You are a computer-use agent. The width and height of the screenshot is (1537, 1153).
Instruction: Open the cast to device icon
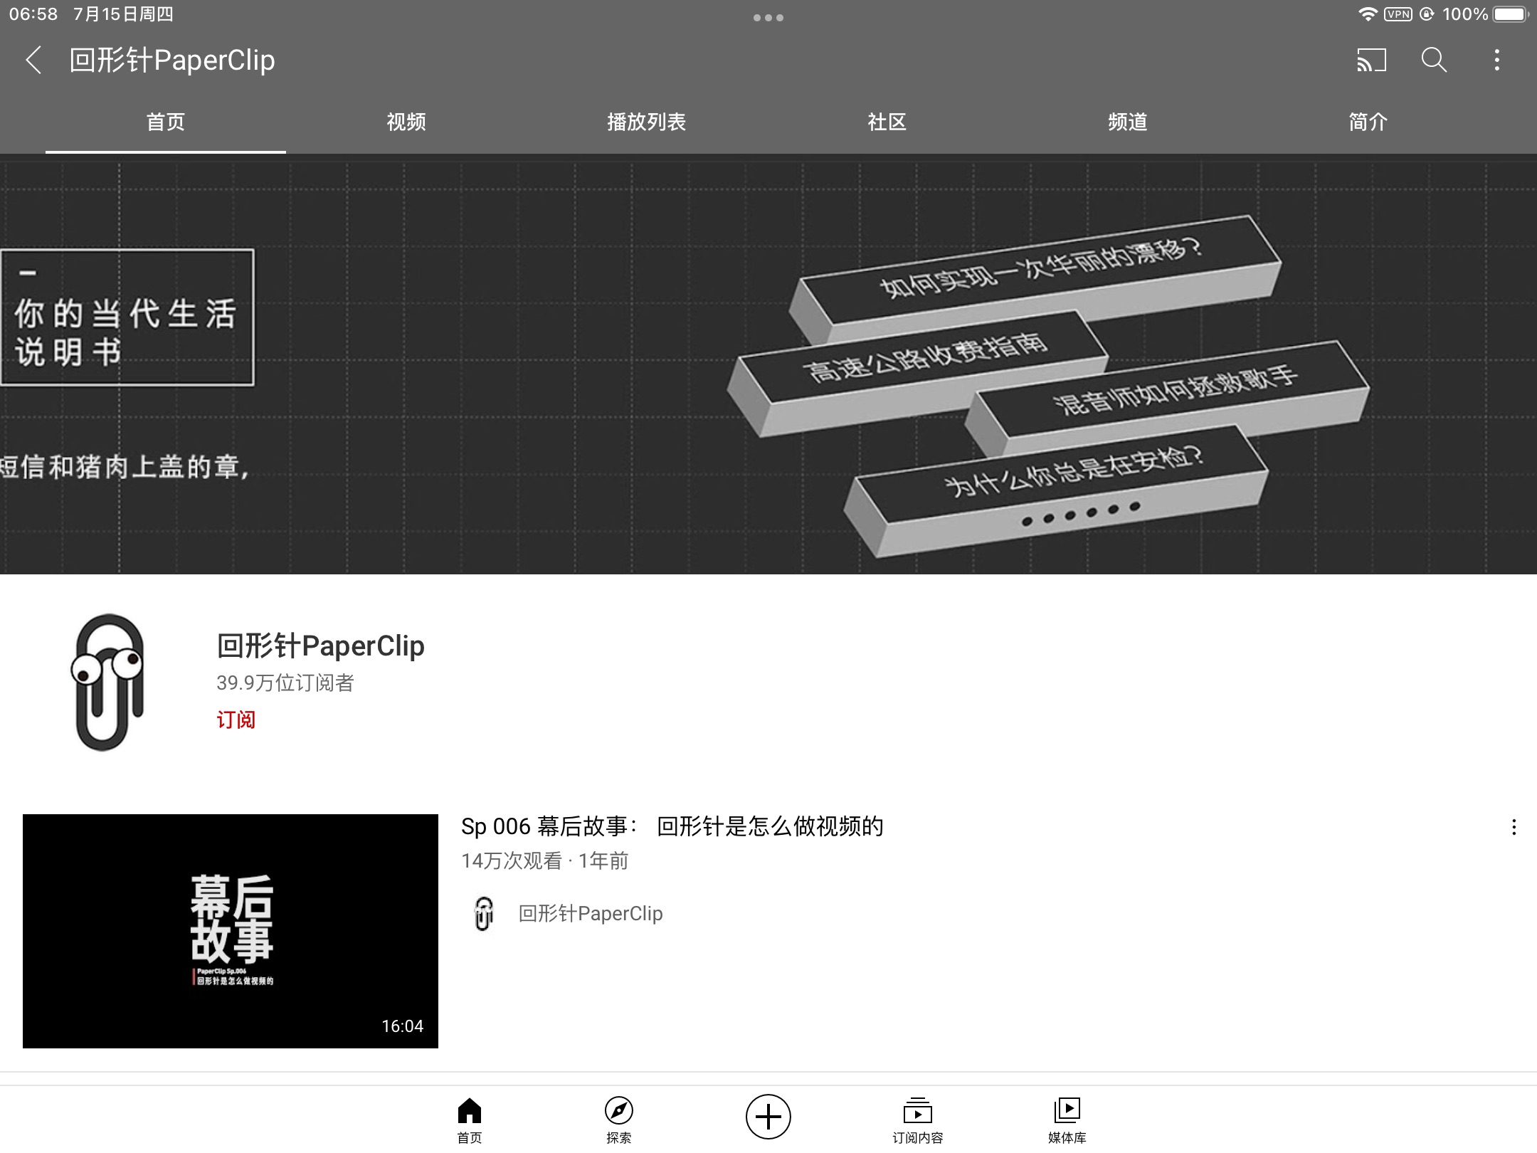pyautogui.click(x=1371, y=60)
